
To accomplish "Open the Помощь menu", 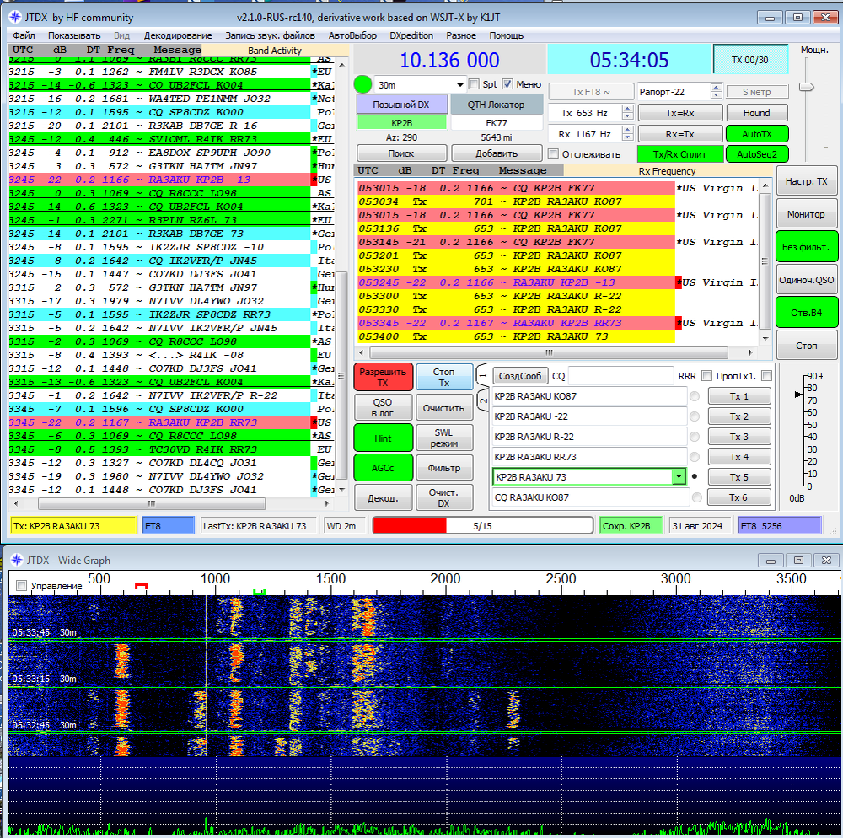I will [x=507, y=35].
